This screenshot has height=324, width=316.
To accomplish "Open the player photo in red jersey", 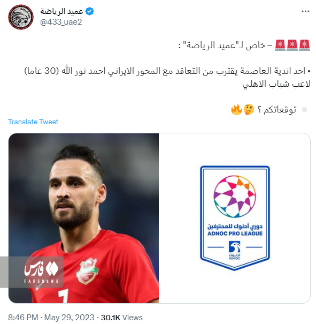I will point(83,218).
